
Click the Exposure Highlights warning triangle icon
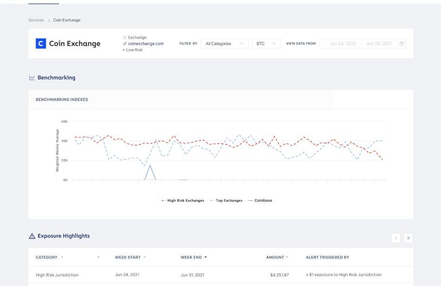coord(32,236)
